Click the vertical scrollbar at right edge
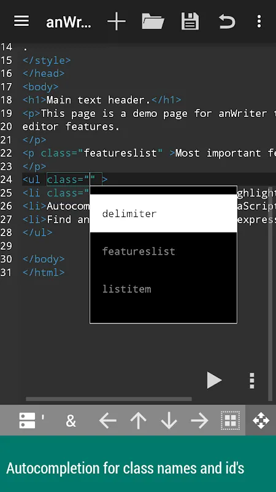Image resolution: width=276 pixels, height=492 pixels. (270, 293)
